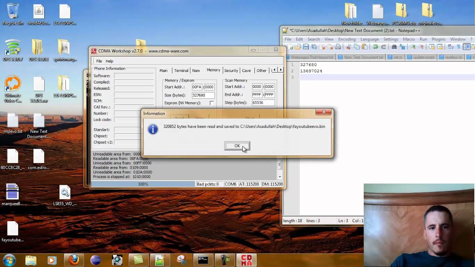Click the Windows Start orb
Screen dimensions: 475x267
9,260
